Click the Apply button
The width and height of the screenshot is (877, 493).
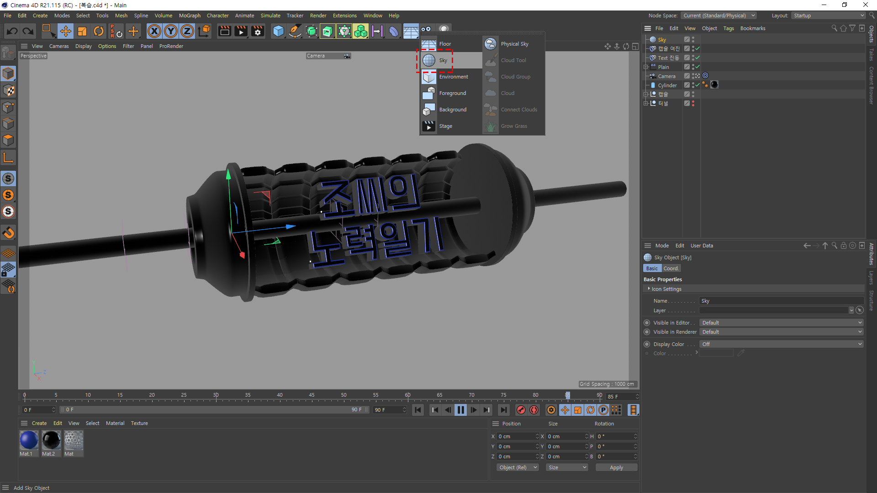pos(616,467)
